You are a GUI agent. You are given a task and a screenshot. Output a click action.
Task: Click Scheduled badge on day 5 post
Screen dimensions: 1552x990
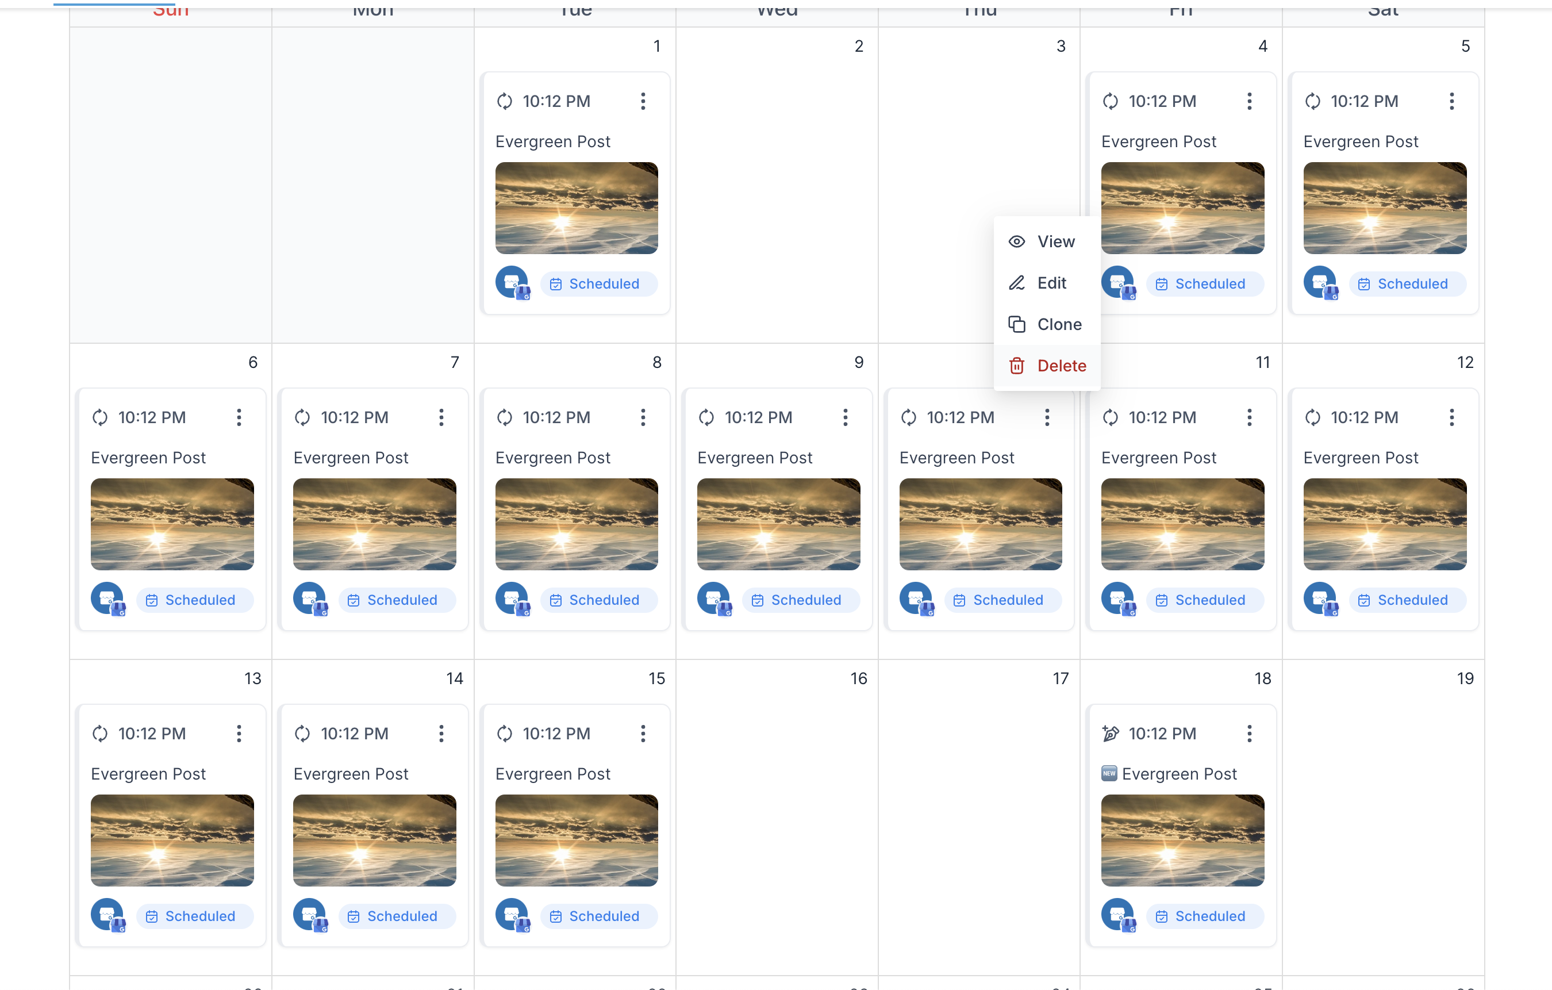pyautogui.click(x=1407, y=284)
